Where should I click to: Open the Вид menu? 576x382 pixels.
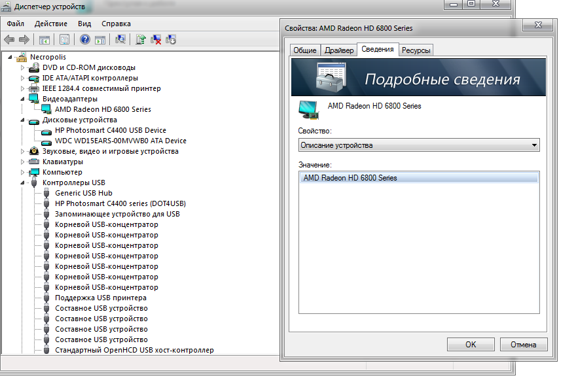coord(84,24)
